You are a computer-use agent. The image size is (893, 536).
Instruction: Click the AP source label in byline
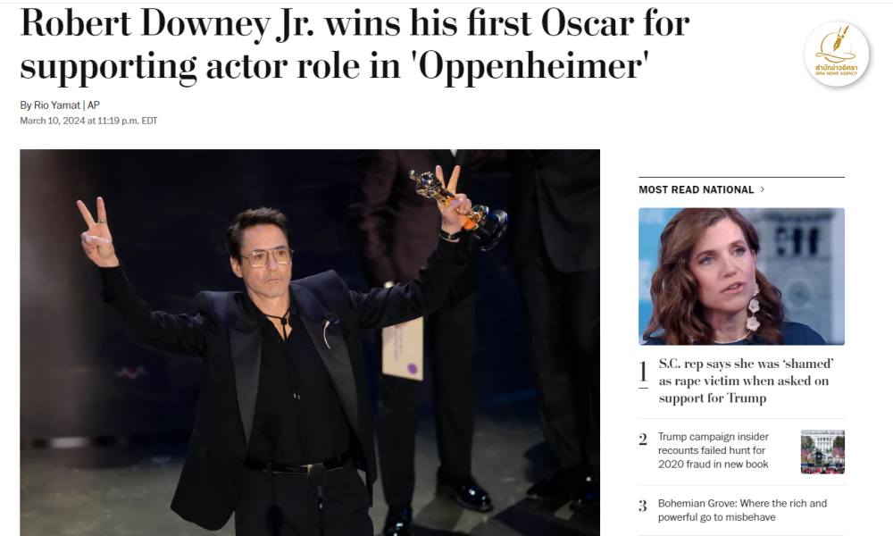click(x=94, y=105)
